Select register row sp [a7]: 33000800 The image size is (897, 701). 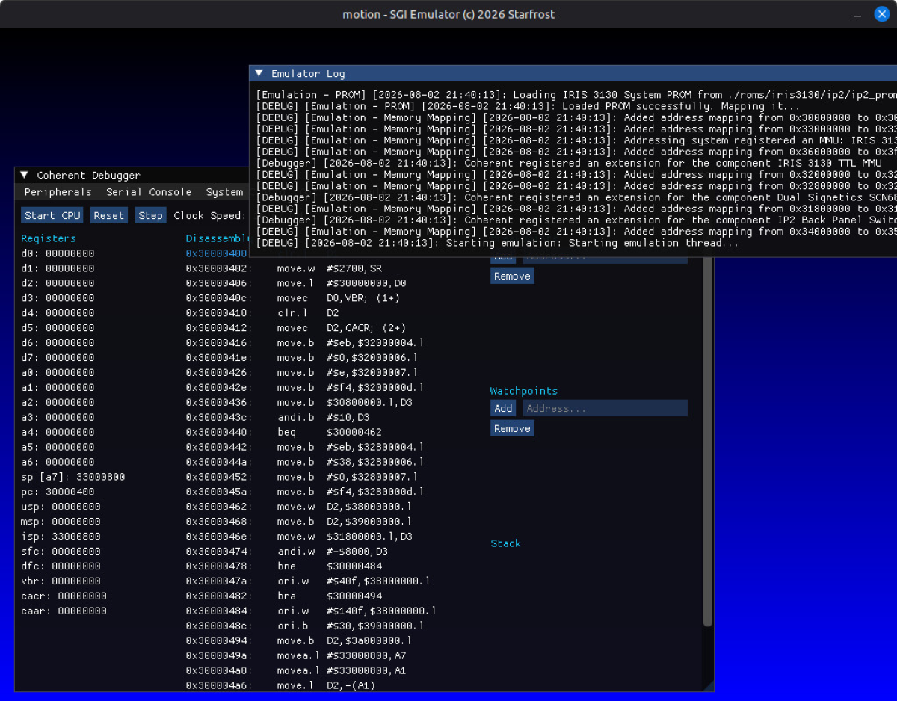(x=73, y=477)
